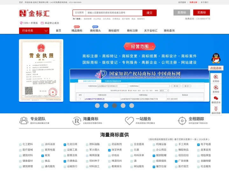This screenshot has height=171, width=229.
Task: Select the first banner carousel dot
Action: click(x=97, y=105)
